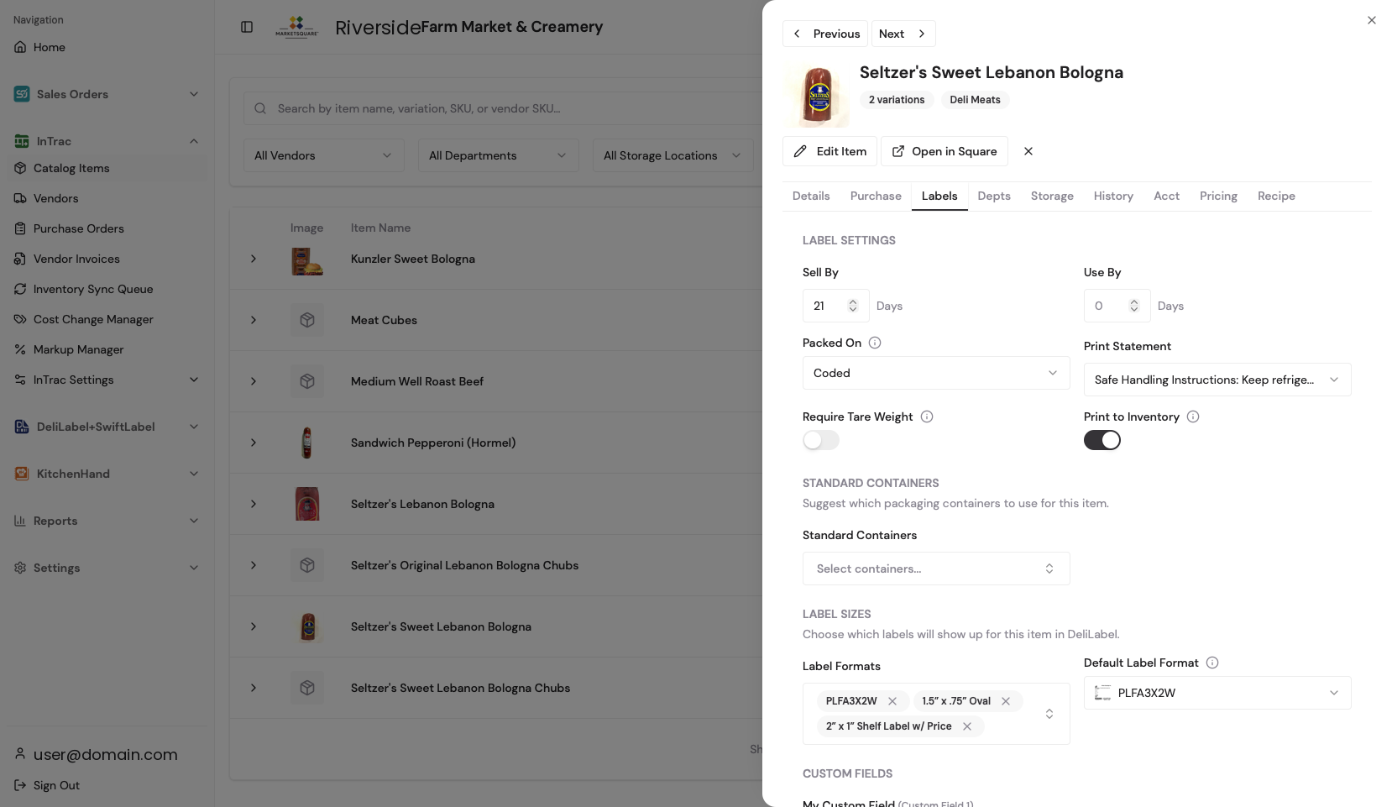Switch to the Storage tab
Image resolution: width=1392 pixels, height=807 pixels.
tap(1052, 196)
